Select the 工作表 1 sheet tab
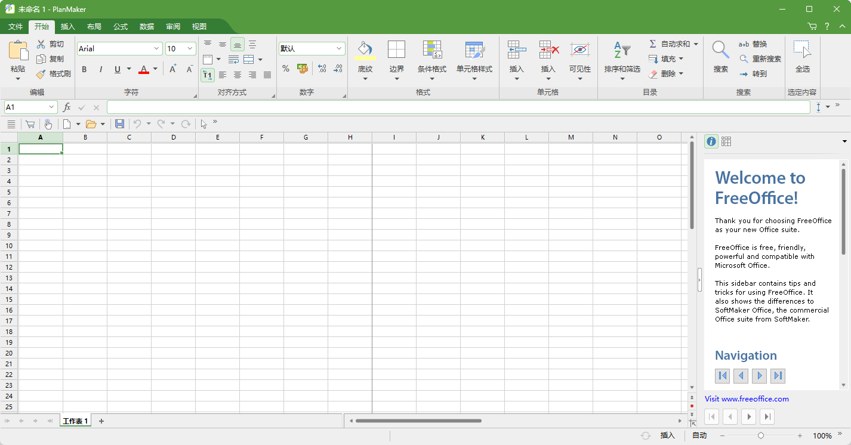Viewport: 851px width, 445px height. (76, 421)
